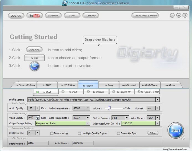Switch to the to Sony tab

pyautogui.click(x=109, y=85)
